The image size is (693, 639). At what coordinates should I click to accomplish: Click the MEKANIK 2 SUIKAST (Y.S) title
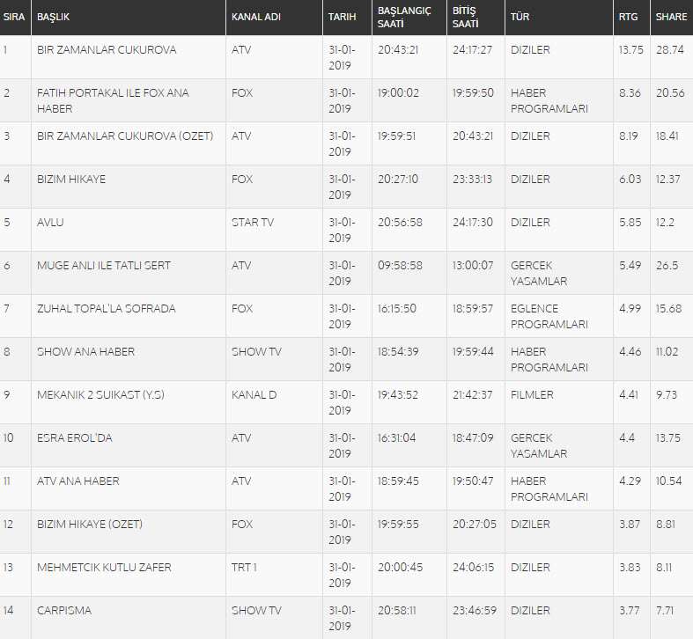[x=100, y=395]
